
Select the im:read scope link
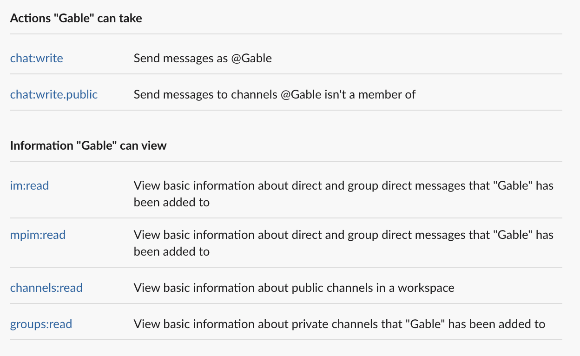[x=29, y=185]
